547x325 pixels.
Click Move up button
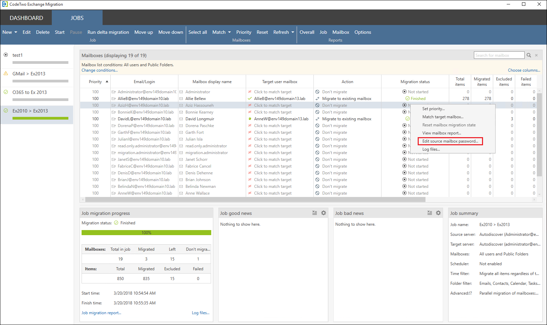tap(144, 32)
